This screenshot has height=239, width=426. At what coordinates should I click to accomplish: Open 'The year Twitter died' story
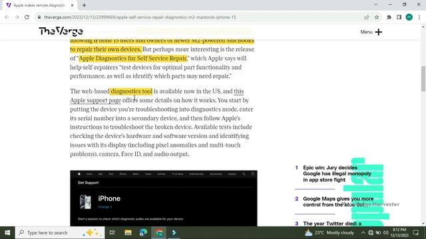[332, 224]
